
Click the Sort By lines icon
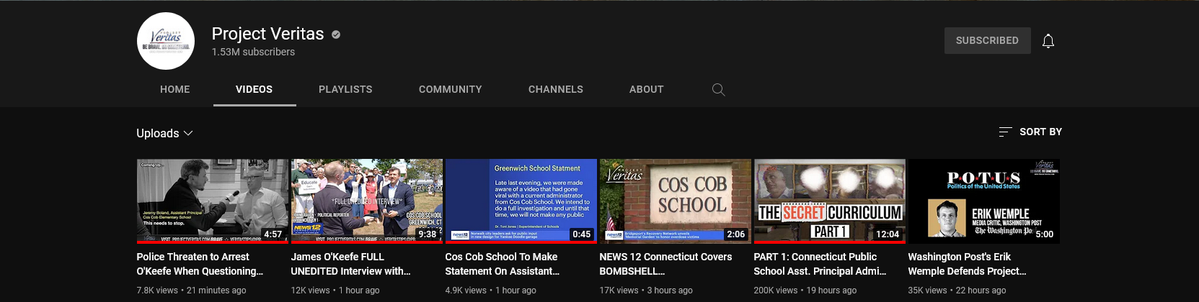click(x=1005, y=132)
